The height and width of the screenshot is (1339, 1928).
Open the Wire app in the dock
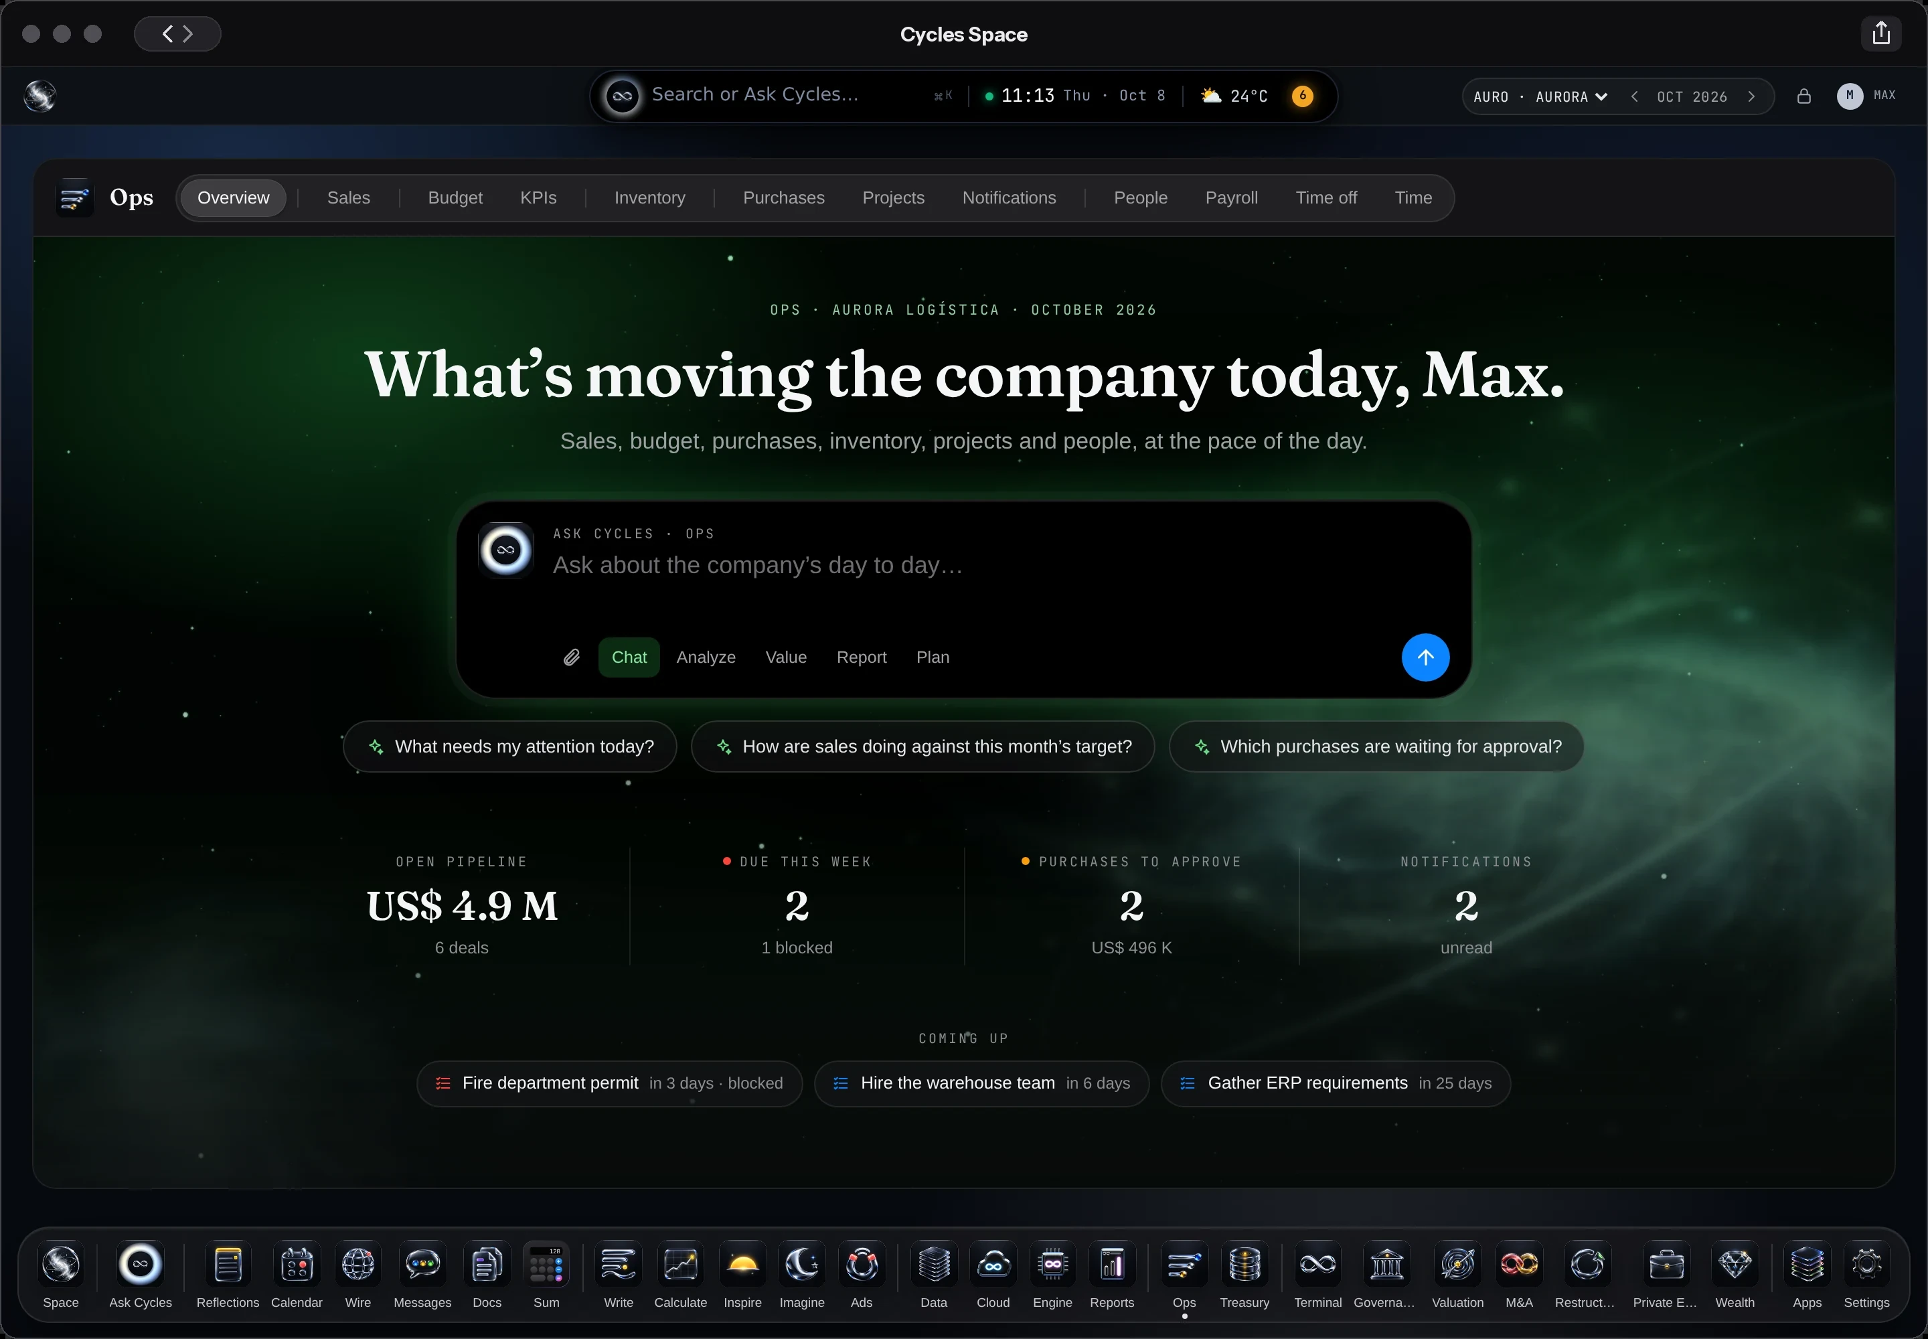(358, 1263)
